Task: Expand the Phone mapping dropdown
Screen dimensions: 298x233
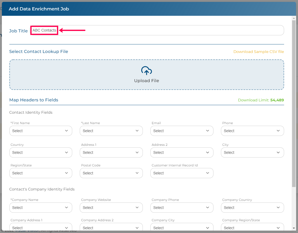Action: pyautogui.click(x=252, y=131)
